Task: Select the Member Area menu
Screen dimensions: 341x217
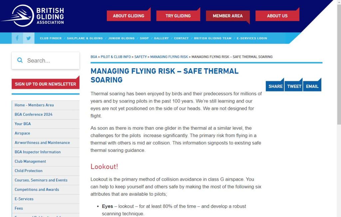Action: pos(227,16)
